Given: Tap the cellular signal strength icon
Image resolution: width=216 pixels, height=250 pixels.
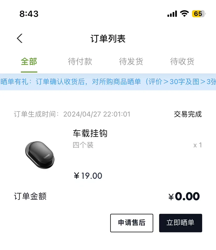Looking at the screenshot, I should [172, 14].
